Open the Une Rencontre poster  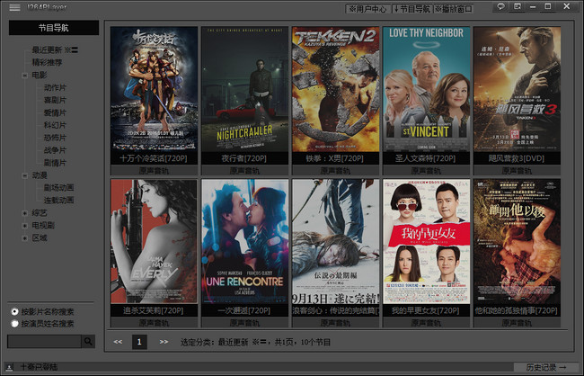pos(244,241)
